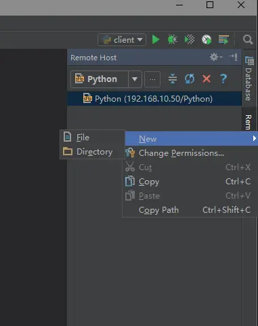The height and width of the screenshot is (326, 258).
Task: Choose Directory in the New submenu
Action: click(x=92, y=152)
